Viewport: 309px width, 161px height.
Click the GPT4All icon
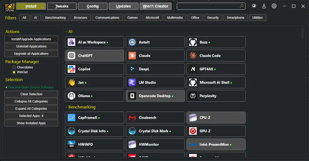click(193, 69)
